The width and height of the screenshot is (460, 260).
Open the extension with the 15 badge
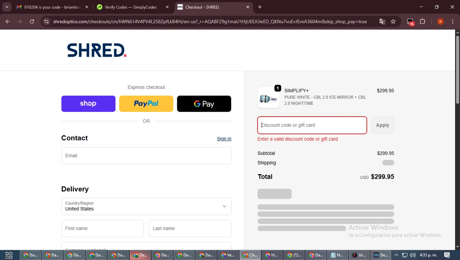pos(410,22)
